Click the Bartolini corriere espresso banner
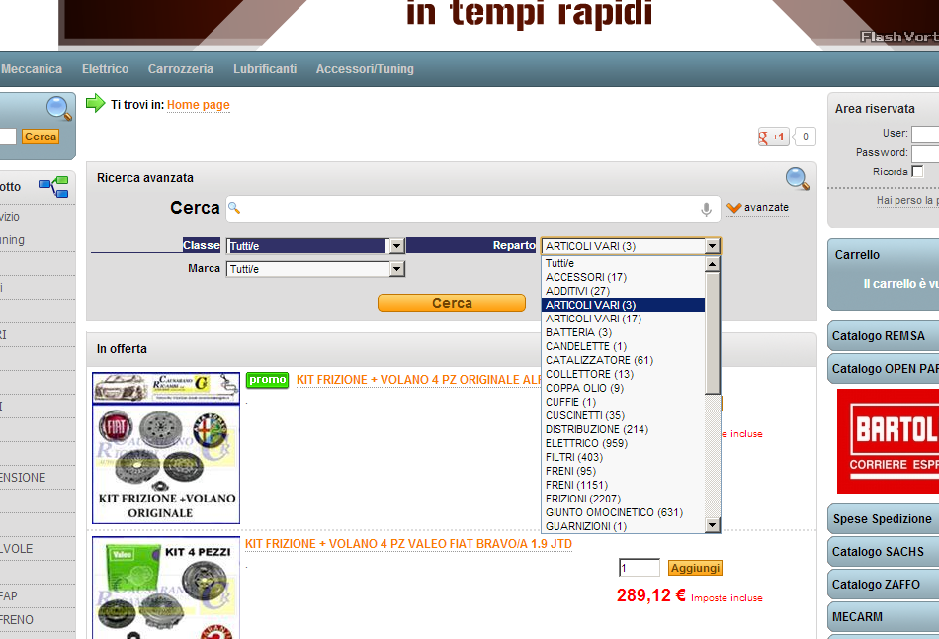Image resolution: width=939 pixels, height=639 pixels. pos(889,441)
